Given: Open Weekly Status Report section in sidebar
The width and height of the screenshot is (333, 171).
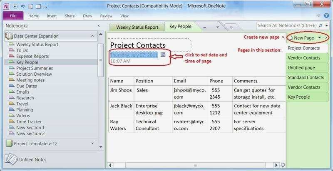Looking at the screenshot, I should 37,45.
